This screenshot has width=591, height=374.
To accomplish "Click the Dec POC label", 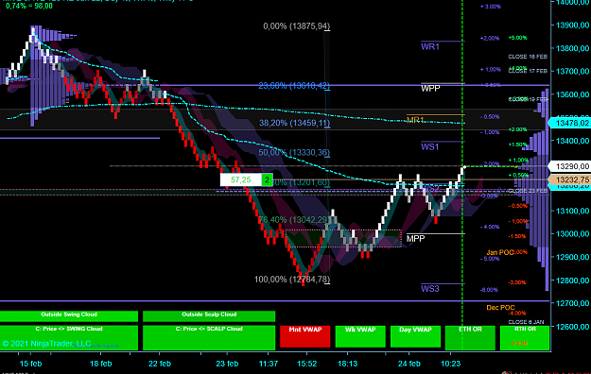I will (x=500, y=308).
